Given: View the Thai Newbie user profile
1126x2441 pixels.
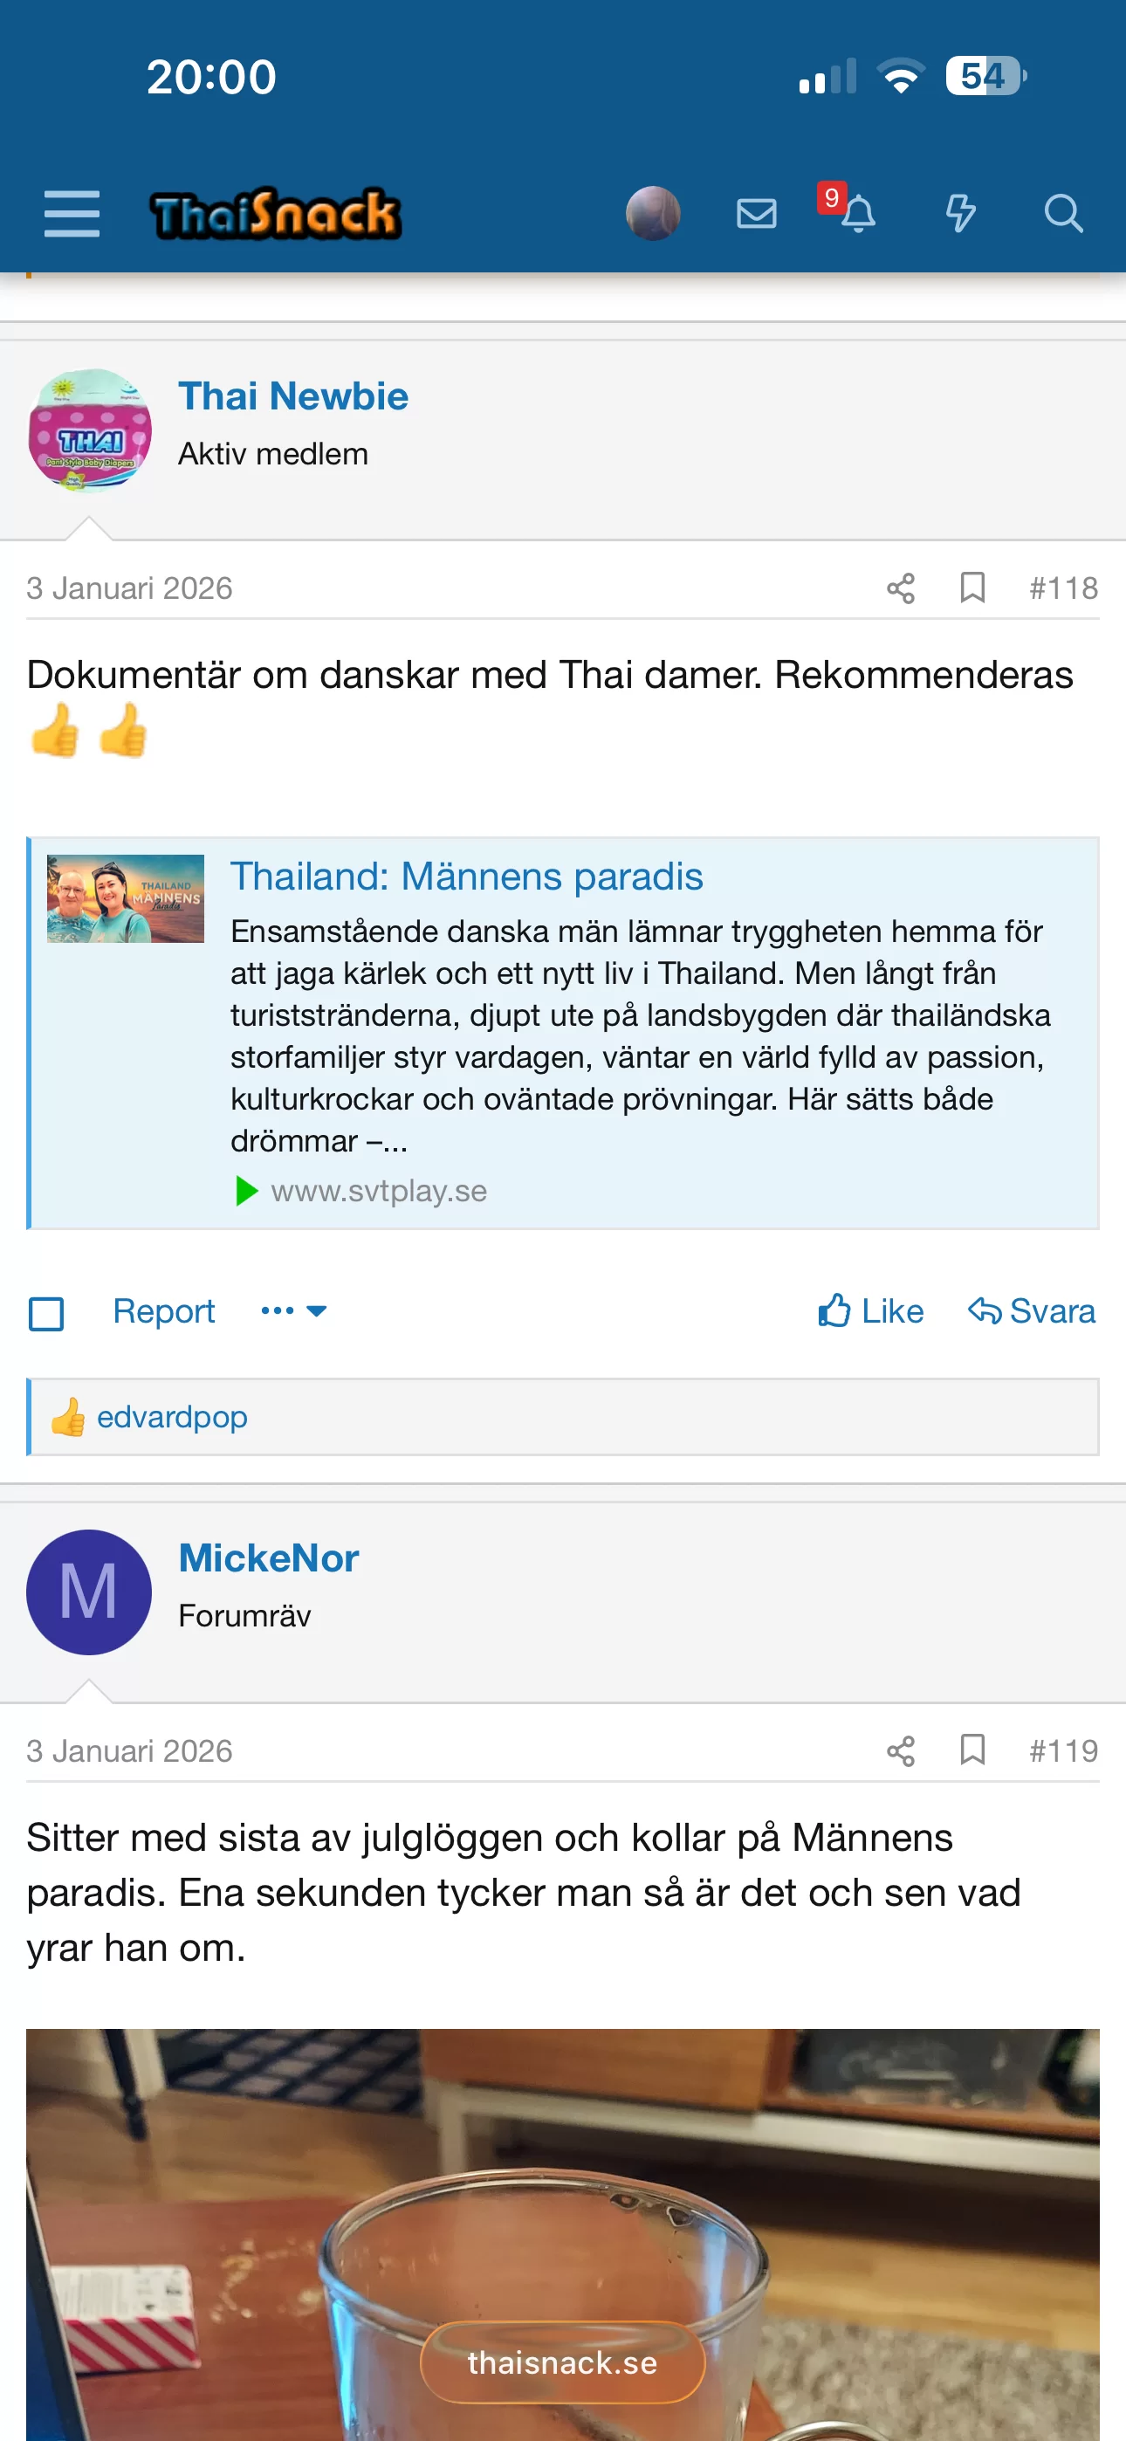Looking at the screenshot, I should coord(293,396).
